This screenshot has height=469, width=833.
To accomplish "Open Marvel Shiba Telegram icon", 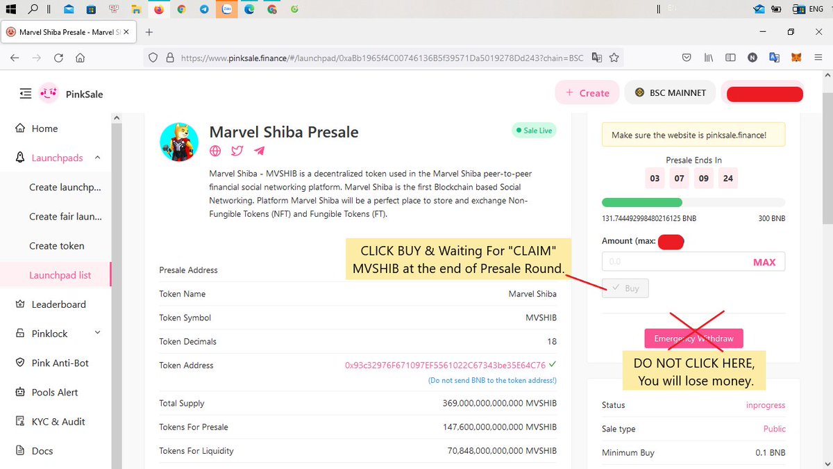I will click(x=259, y=151).
